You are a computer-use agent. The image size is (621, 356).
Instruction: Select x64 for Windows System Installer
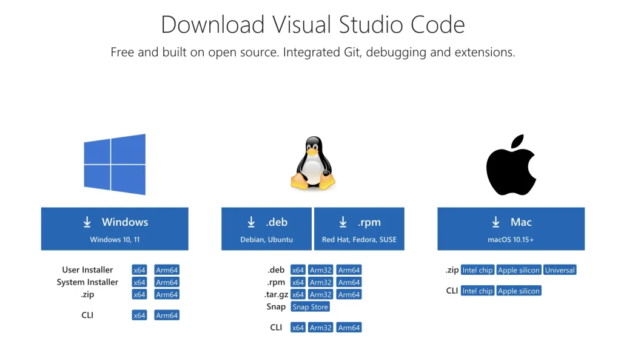(x=139, y=282)
